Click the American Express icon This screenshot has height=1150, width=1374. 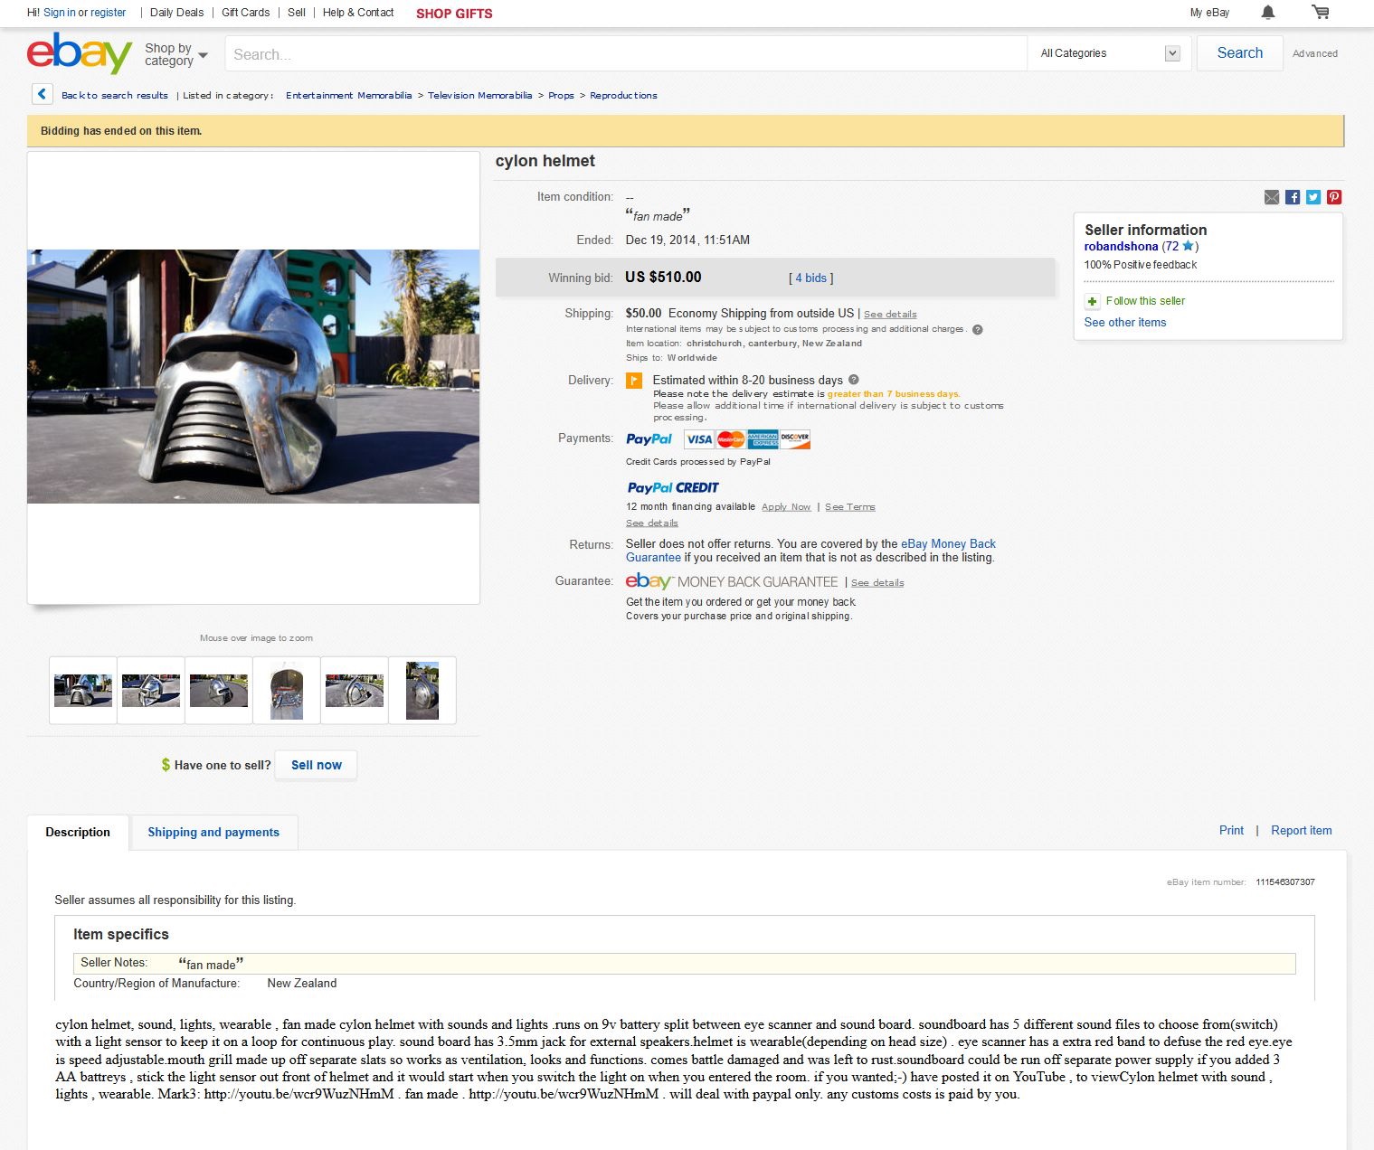click(763, 439)
